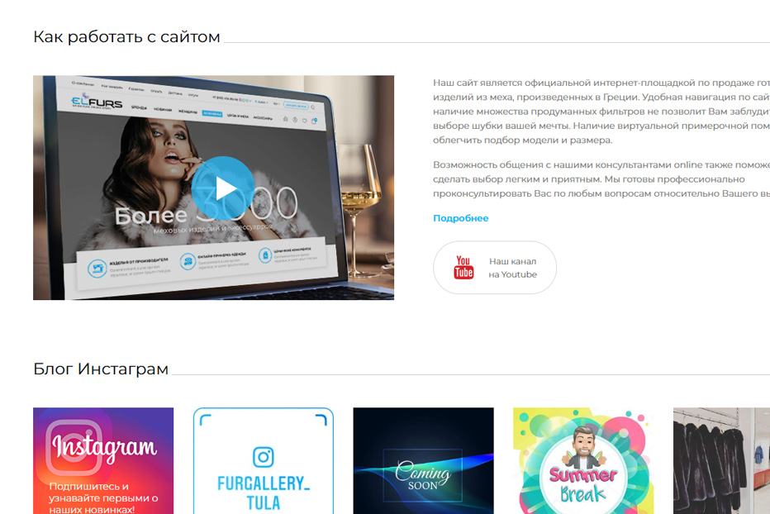Open the Подробнее link
This screenshot has width=770, height=514.
pos(461,218)
